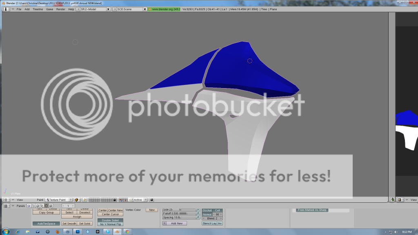The width and height of the screenshot is (418, 235).
Task: Toggle the Cull backface option
Action: pyautogui.click(x=218, y=211)
